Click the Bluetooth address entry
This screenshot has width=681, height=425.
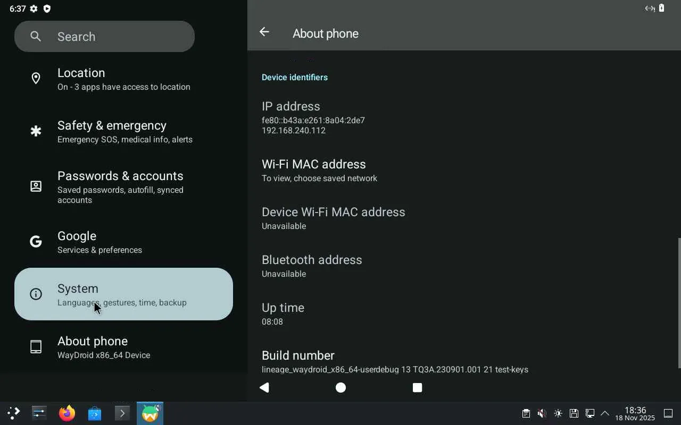pos(463,266)
